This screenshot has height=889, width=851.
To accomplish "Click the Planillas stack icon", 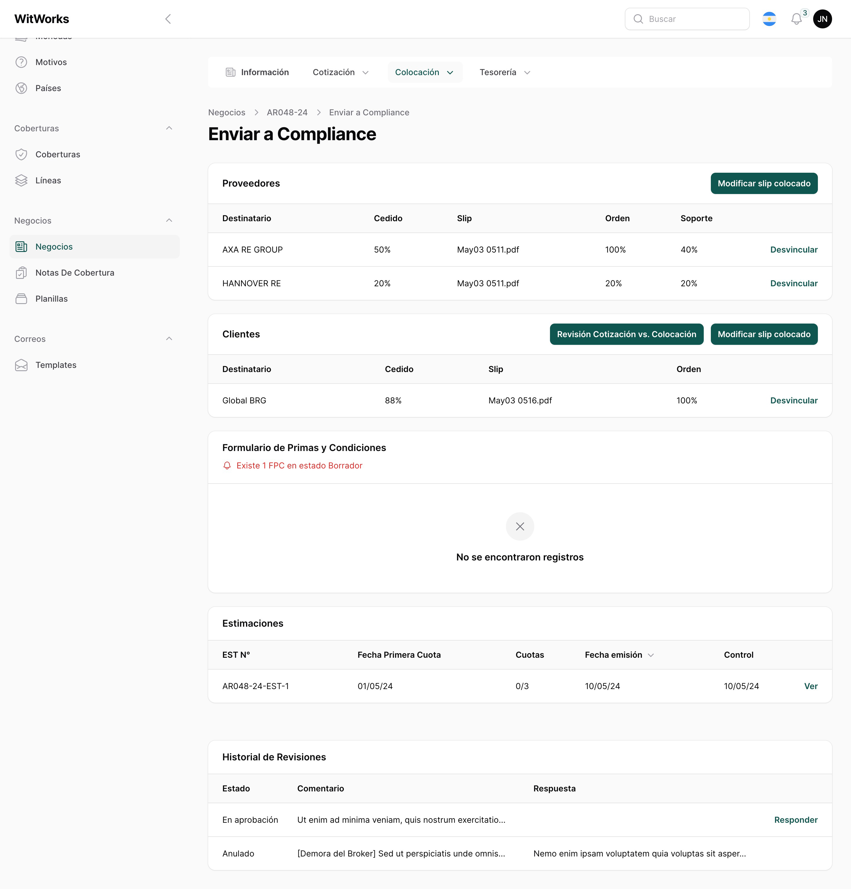I will pyautogui.click(x=21, y=298).
